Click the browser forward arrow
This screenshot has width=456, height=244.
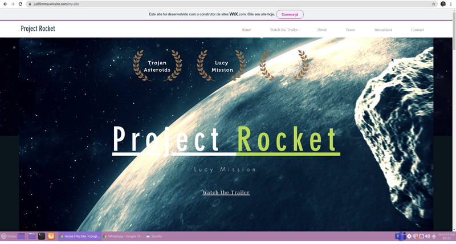pyautogui.click(x=13, y=4)
